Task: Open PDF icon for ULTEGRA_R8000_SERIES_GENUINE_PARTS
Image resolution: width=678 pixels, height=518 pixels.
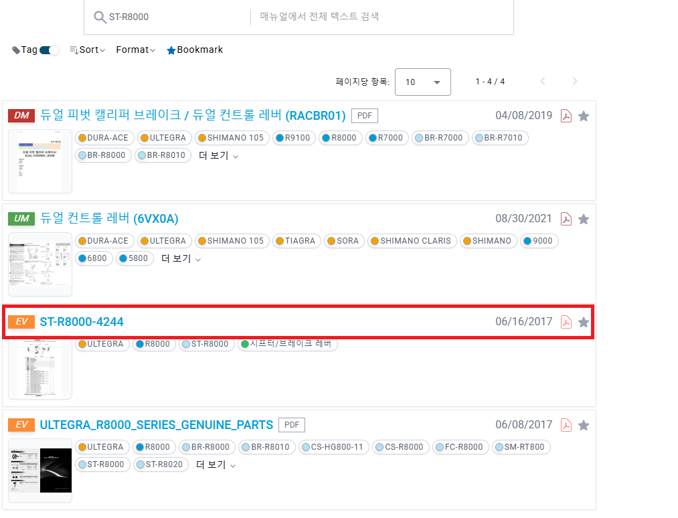Action: click(566, 425)
